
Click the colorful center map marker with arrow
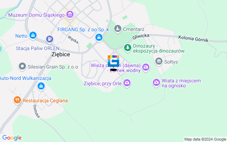click(113, 61)
